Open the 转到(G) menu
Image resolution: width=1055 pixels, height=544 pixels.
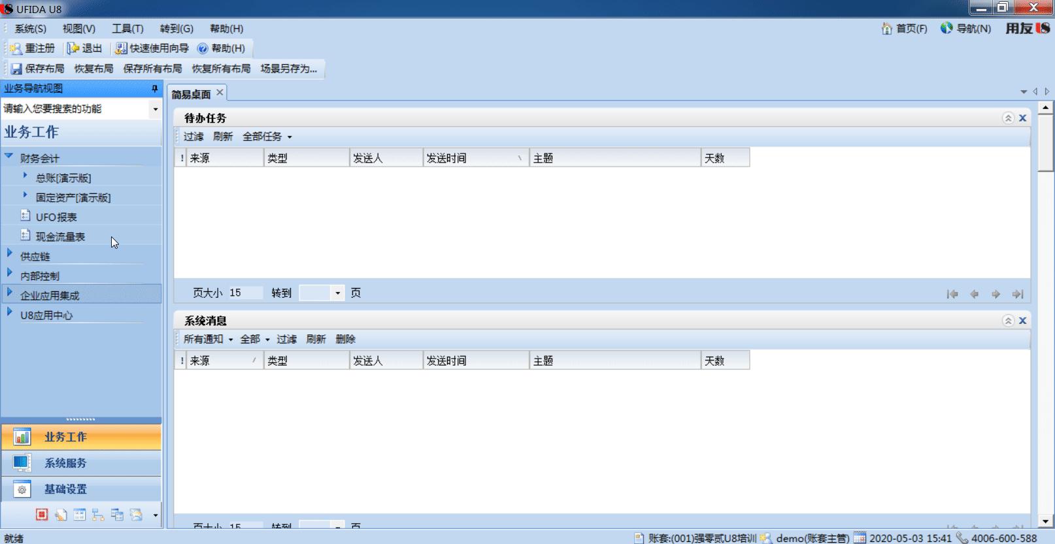pos(176,29)
